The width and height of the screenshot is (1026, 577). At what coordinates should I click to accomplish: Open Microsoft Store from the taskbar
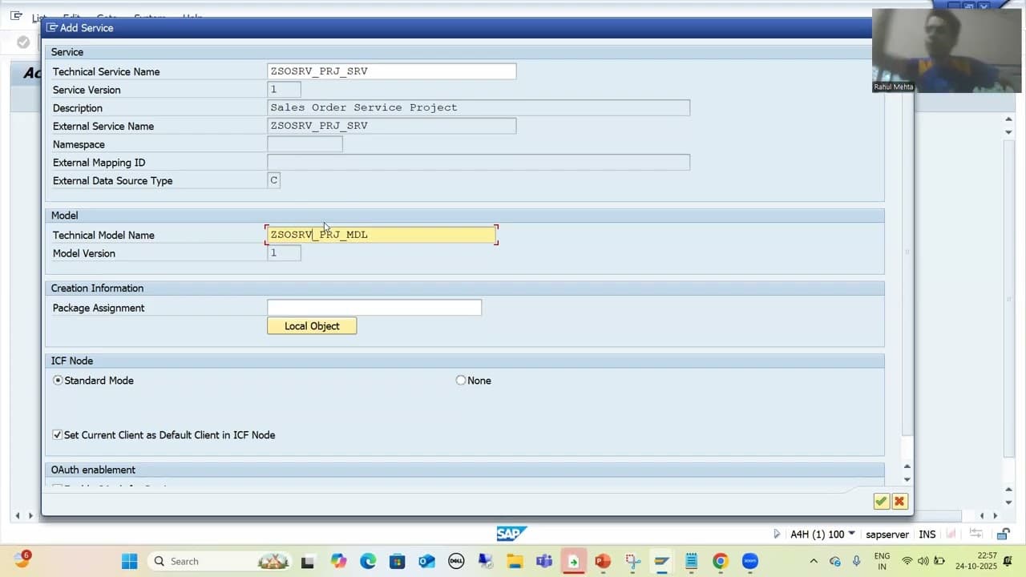coord(397,561)
